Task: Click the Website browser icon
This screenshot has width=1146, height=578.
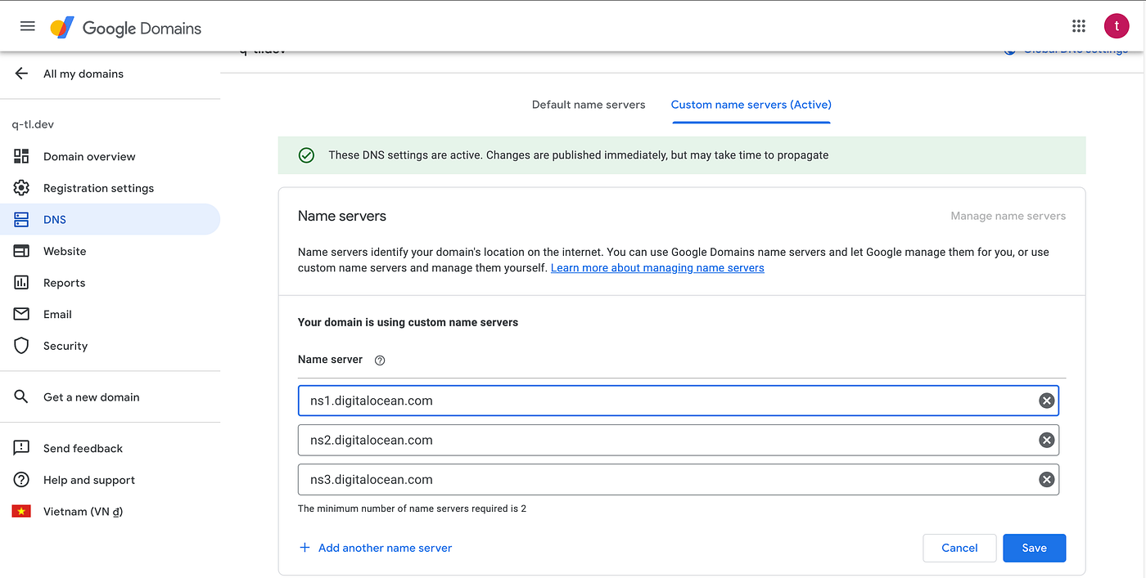Action: [x=22, y=251]
